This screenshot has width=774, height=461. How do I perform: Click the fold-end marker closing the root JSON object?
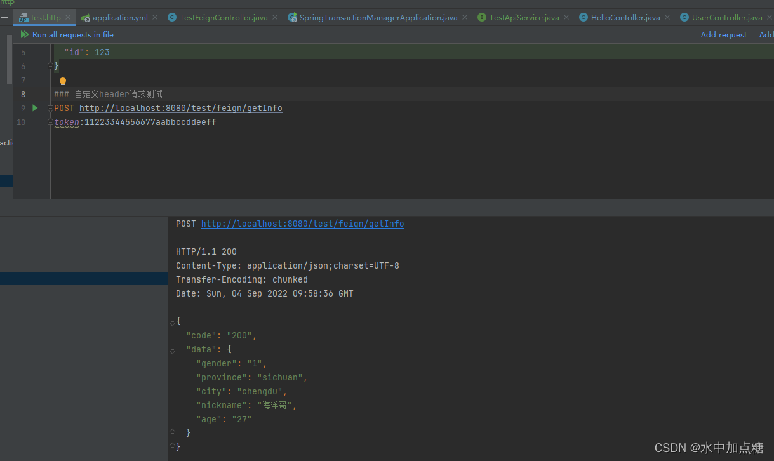coord(172,447)
